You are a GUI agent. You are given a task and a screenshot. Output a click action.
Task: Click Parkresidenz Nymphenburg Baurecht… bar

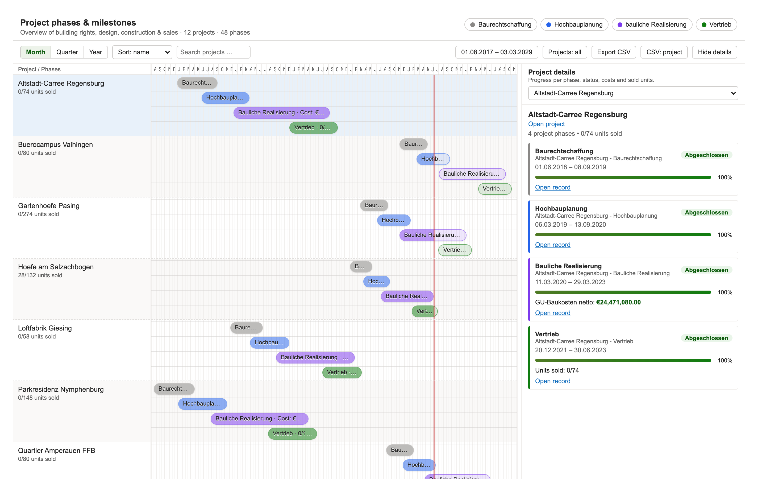coord(174,389)
